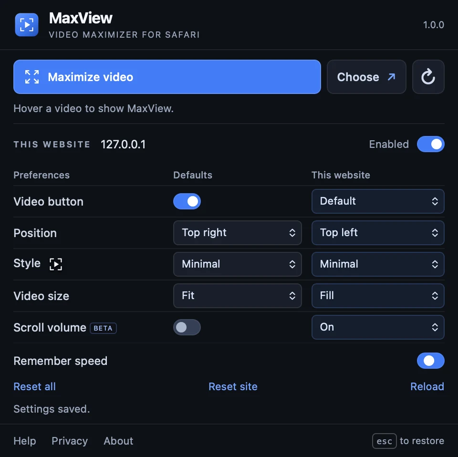The width and height of the screenshot is (458, 457).
Task: Toggle the Scroll volume default switch
Action: tap(187, 327)
